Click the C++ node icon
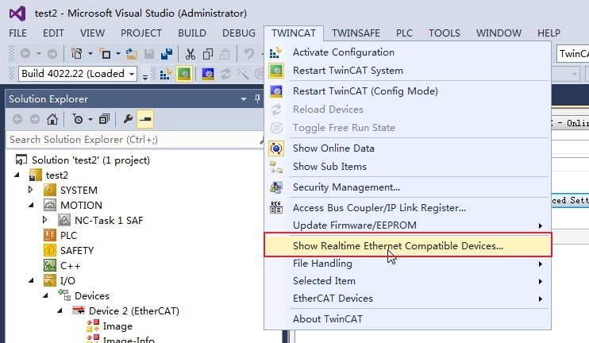The image size is (589, 343). coord(50,265)
